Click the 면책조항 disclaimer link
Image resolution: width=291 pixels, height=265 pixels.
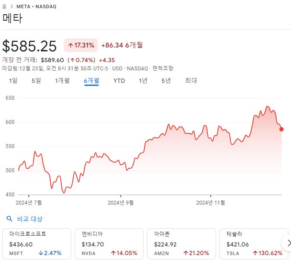(163, 68)
